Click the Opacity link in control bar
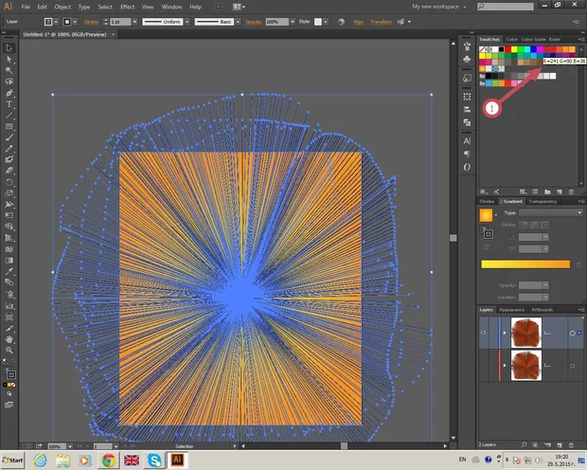This screenshot has width=587, height=470. [254, 20]
